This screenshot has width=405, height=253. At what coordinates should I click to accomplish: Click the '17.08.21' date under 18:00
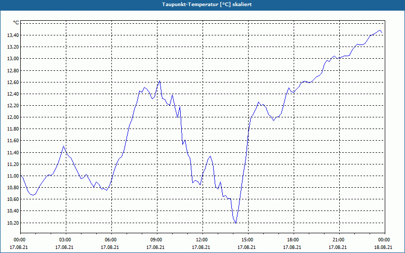tap(292, 247)
